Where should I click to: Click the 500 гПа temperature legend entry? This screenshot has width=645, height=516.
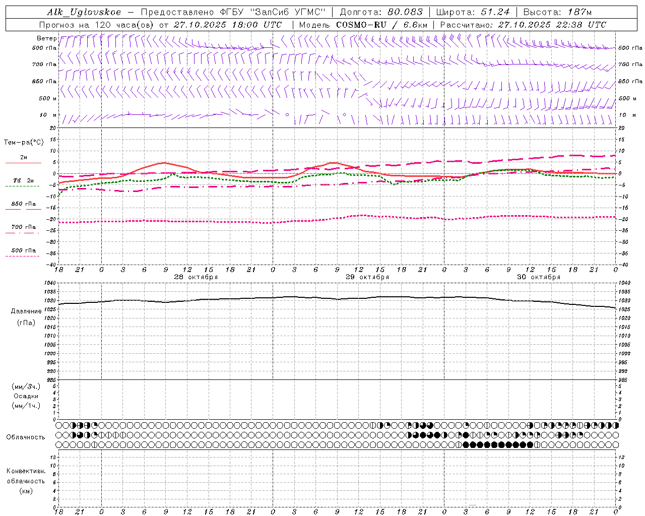coord(23,252)
